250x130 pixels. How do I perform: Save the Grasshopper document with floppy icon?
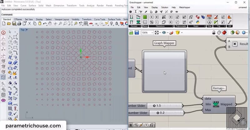pos(137,33)
